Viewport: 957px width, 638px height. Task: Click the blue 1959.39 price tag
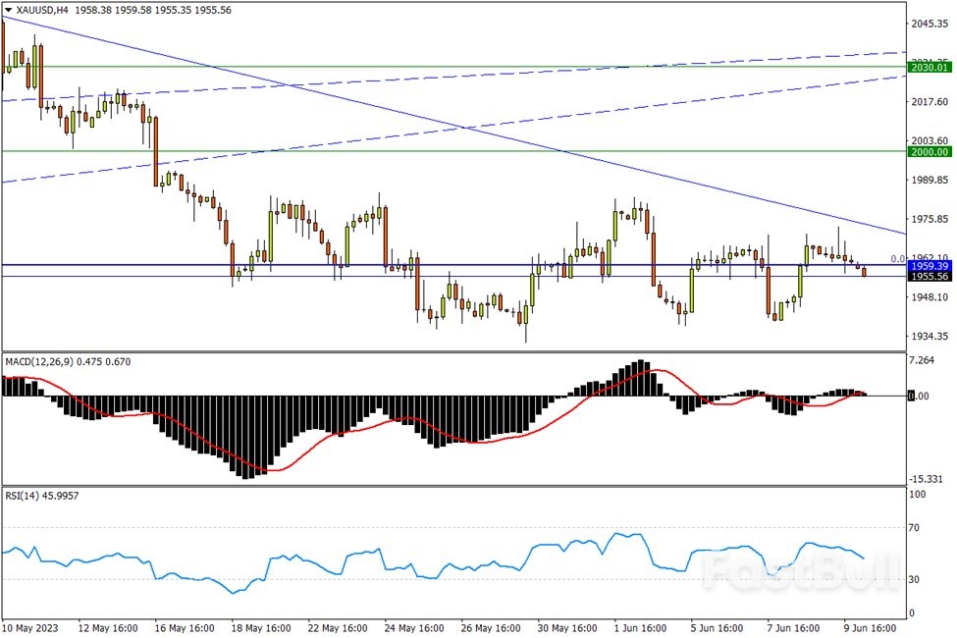[x=929, y=266]
